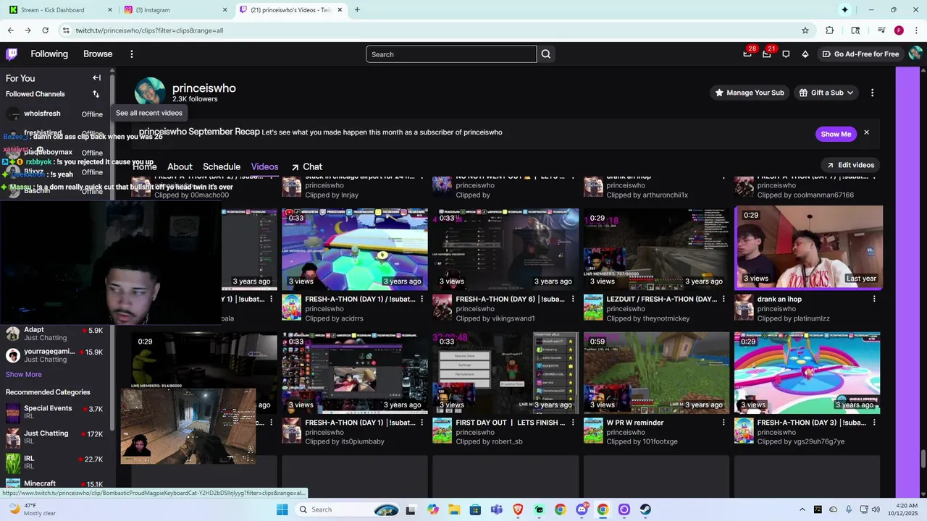The height and width of the screenshot is (521, 927).
Task: Open Discord from the taskbar
Action: 582,509
